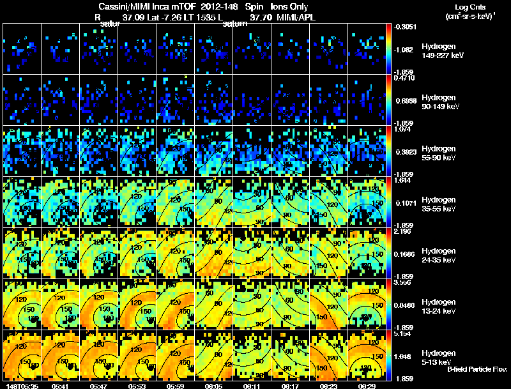Click the 1.074 color scale value
The image size is (511, 389).
click(x=402, y=129)
